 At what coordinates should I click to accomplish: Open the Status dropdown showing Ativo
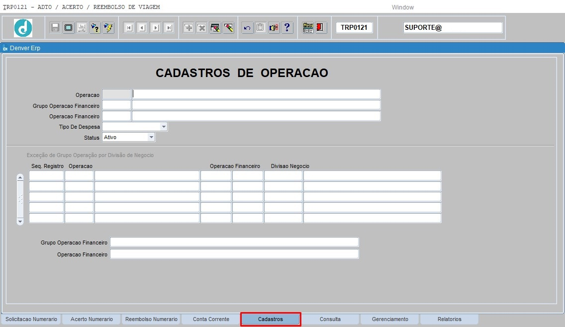[x=151, y=137]
